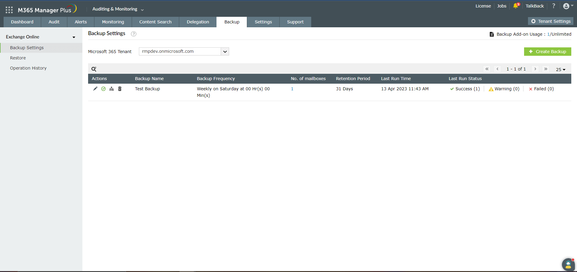The height and width of the screenshot is (272, 577).
Task: Open the help question mark in the top bar
Action: coord(554,6)
